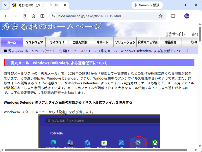Click the horizontal scrollbar thumb
The image size is (202, 152).
[96, 150]
